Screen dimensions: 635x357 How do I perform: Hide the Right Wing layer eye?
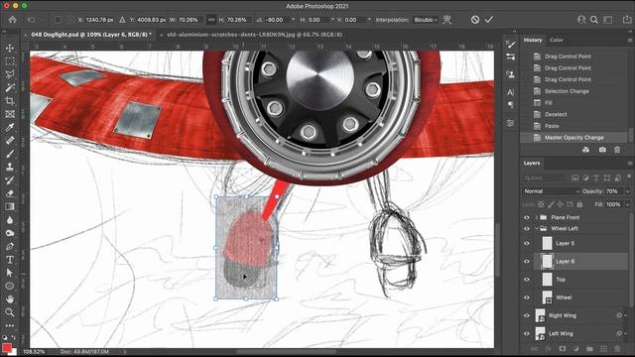[x=527, y=315]
